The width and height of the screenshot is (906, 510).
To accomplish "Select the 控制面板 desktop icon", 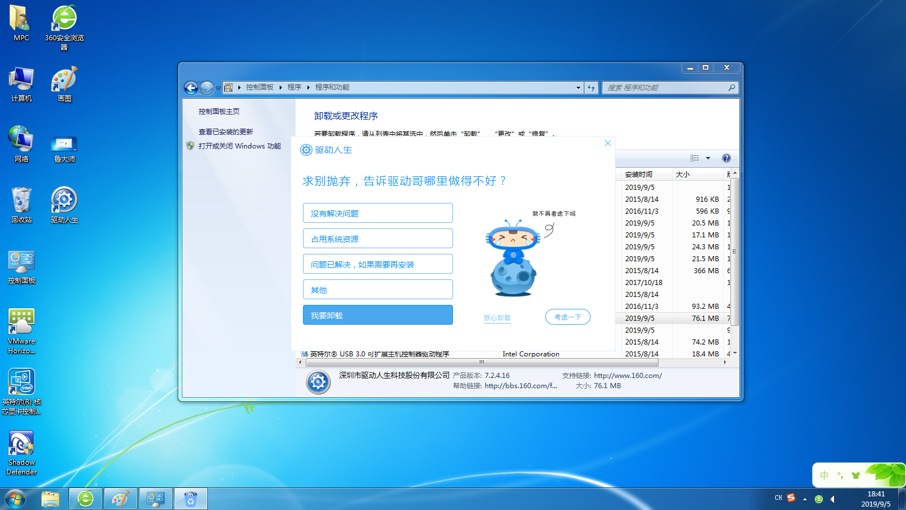I will pos(21,266).
